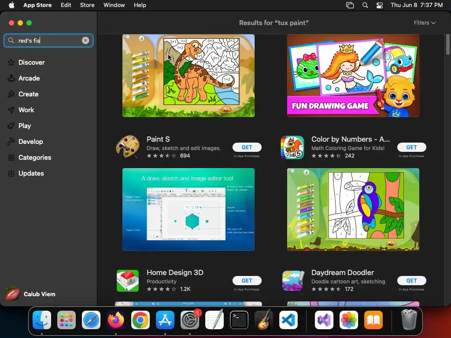Select the Work category in sidebar
This screenshot has width=451, height=338.
[26, 110]
